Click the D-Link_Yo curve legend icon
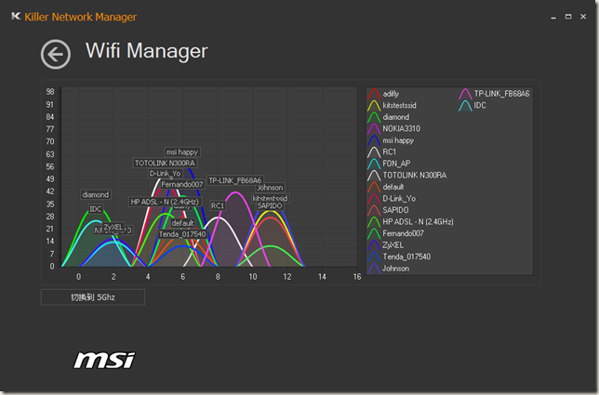This screenshot has height=395, width=599. (x=374, y=199)
